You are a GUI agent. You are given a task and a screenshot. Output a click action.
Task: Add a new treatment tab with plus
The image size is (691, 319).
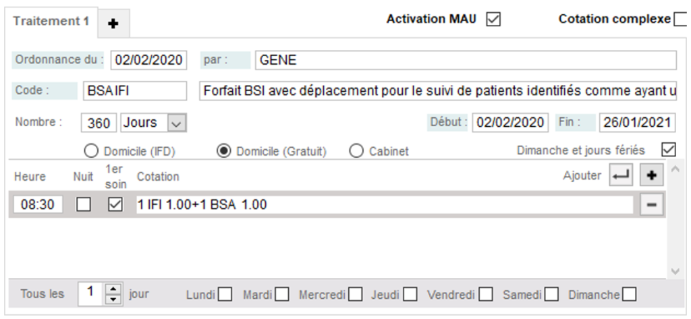pyautogui.click(x=113, y=24)
